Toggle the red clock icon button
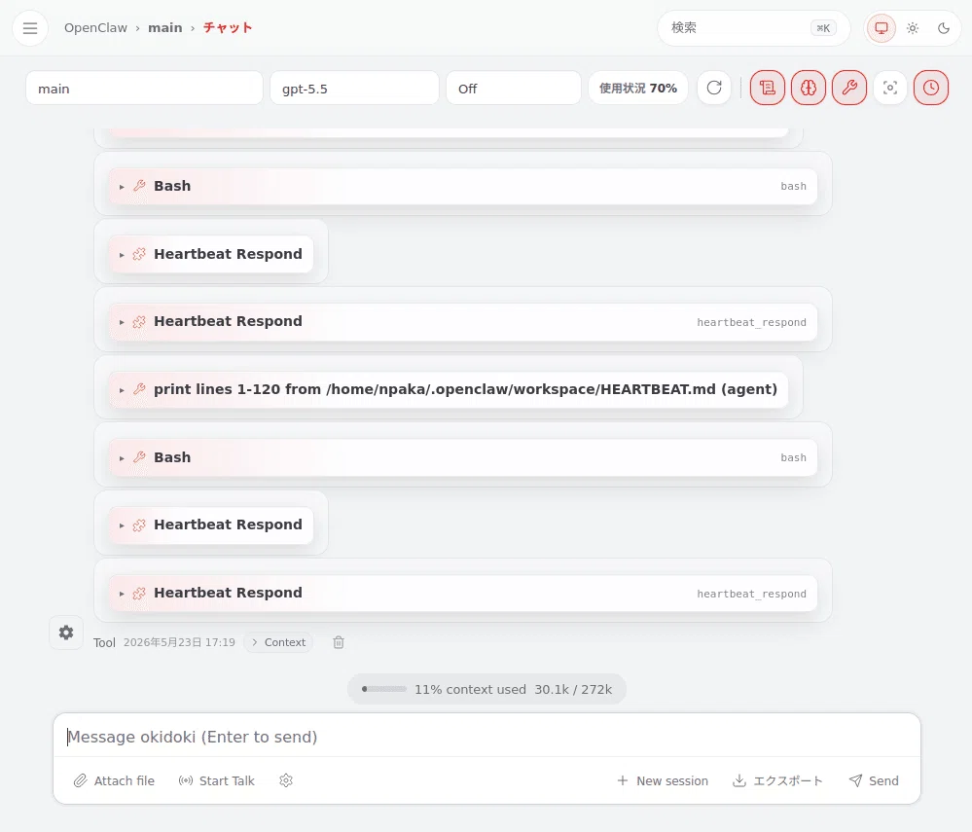Screen dimensions: 972x832 [931, 88]
